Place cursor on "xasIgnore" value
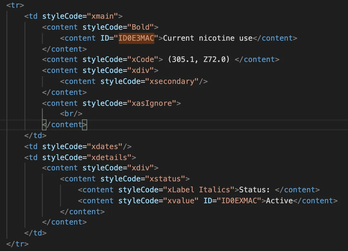 [152, 103]
